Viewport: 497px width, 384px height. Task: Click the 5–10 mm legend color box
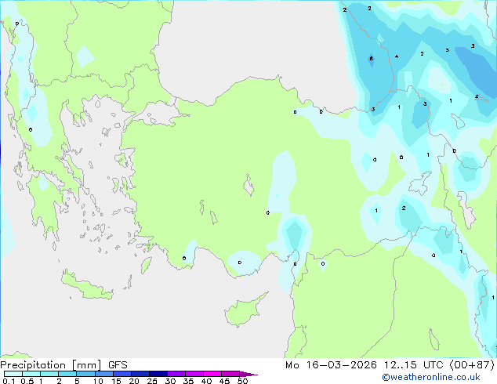pos(85,374)
